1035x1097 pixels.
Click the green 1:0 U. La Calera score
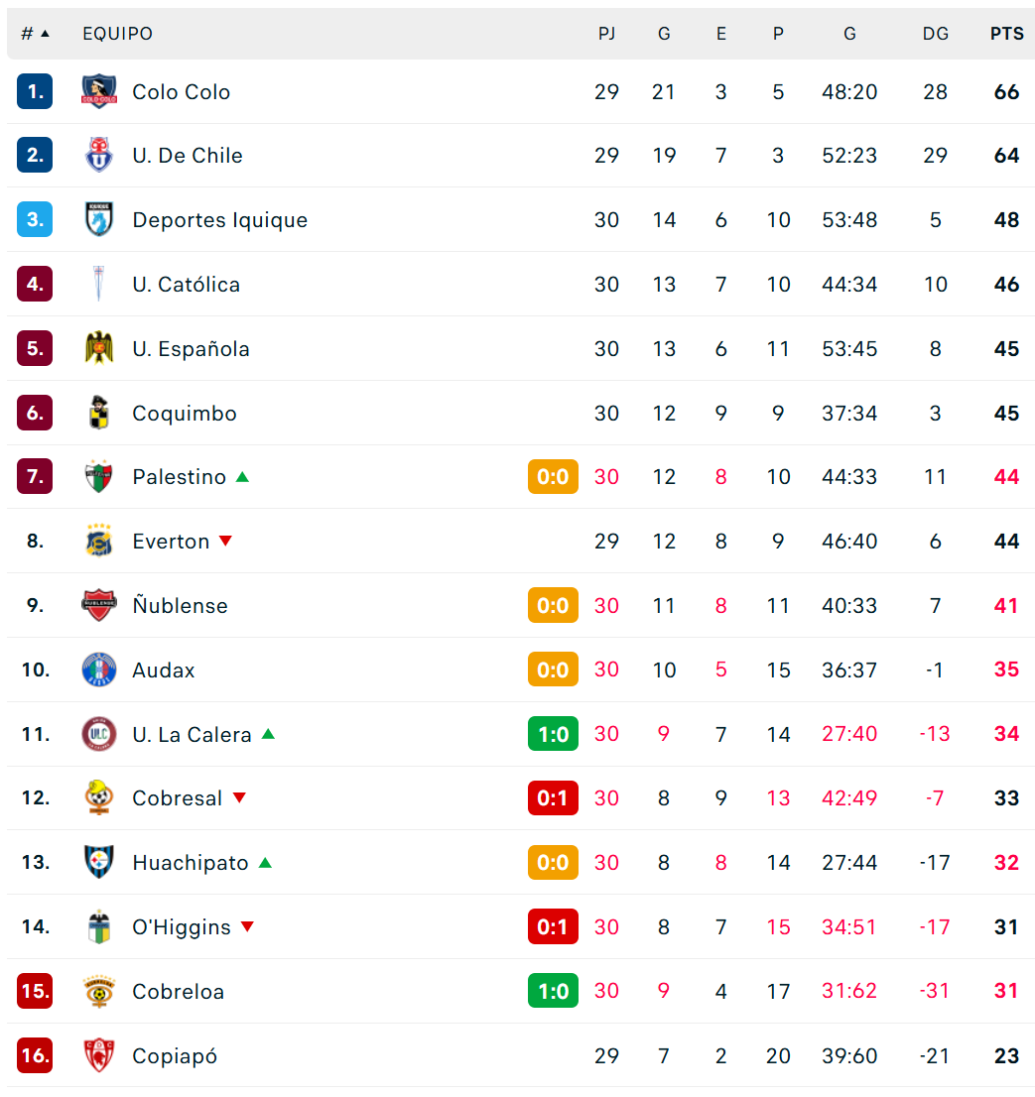pyautogui.click(x=553, y=734)
